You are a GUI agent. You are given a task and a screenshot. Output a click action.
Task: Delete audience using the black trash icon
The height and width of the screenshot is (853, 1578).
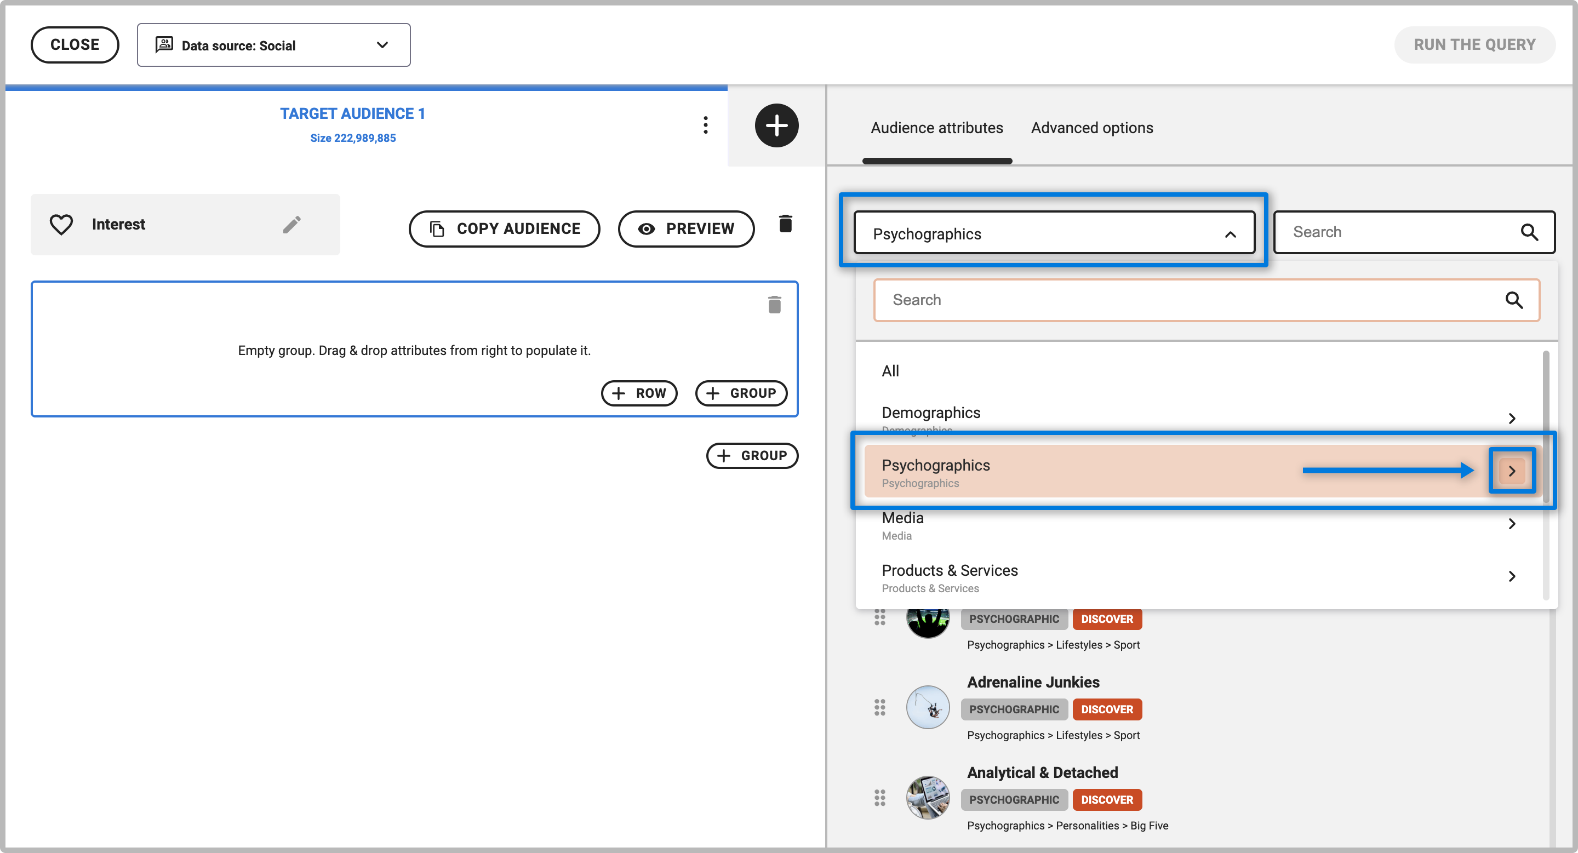pyautogui.click(x=785, y=224)
